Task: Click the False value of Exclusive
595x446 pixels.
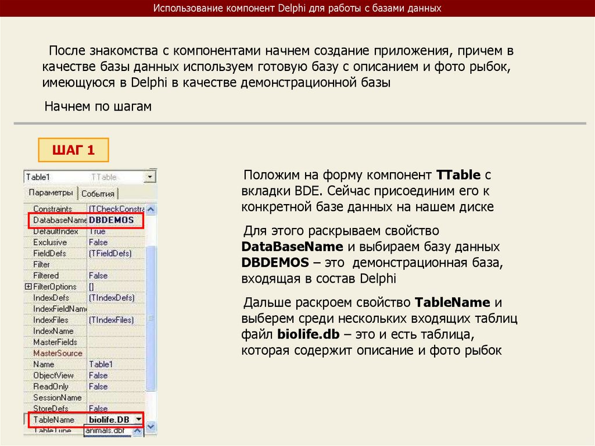Action: point(98,242)
